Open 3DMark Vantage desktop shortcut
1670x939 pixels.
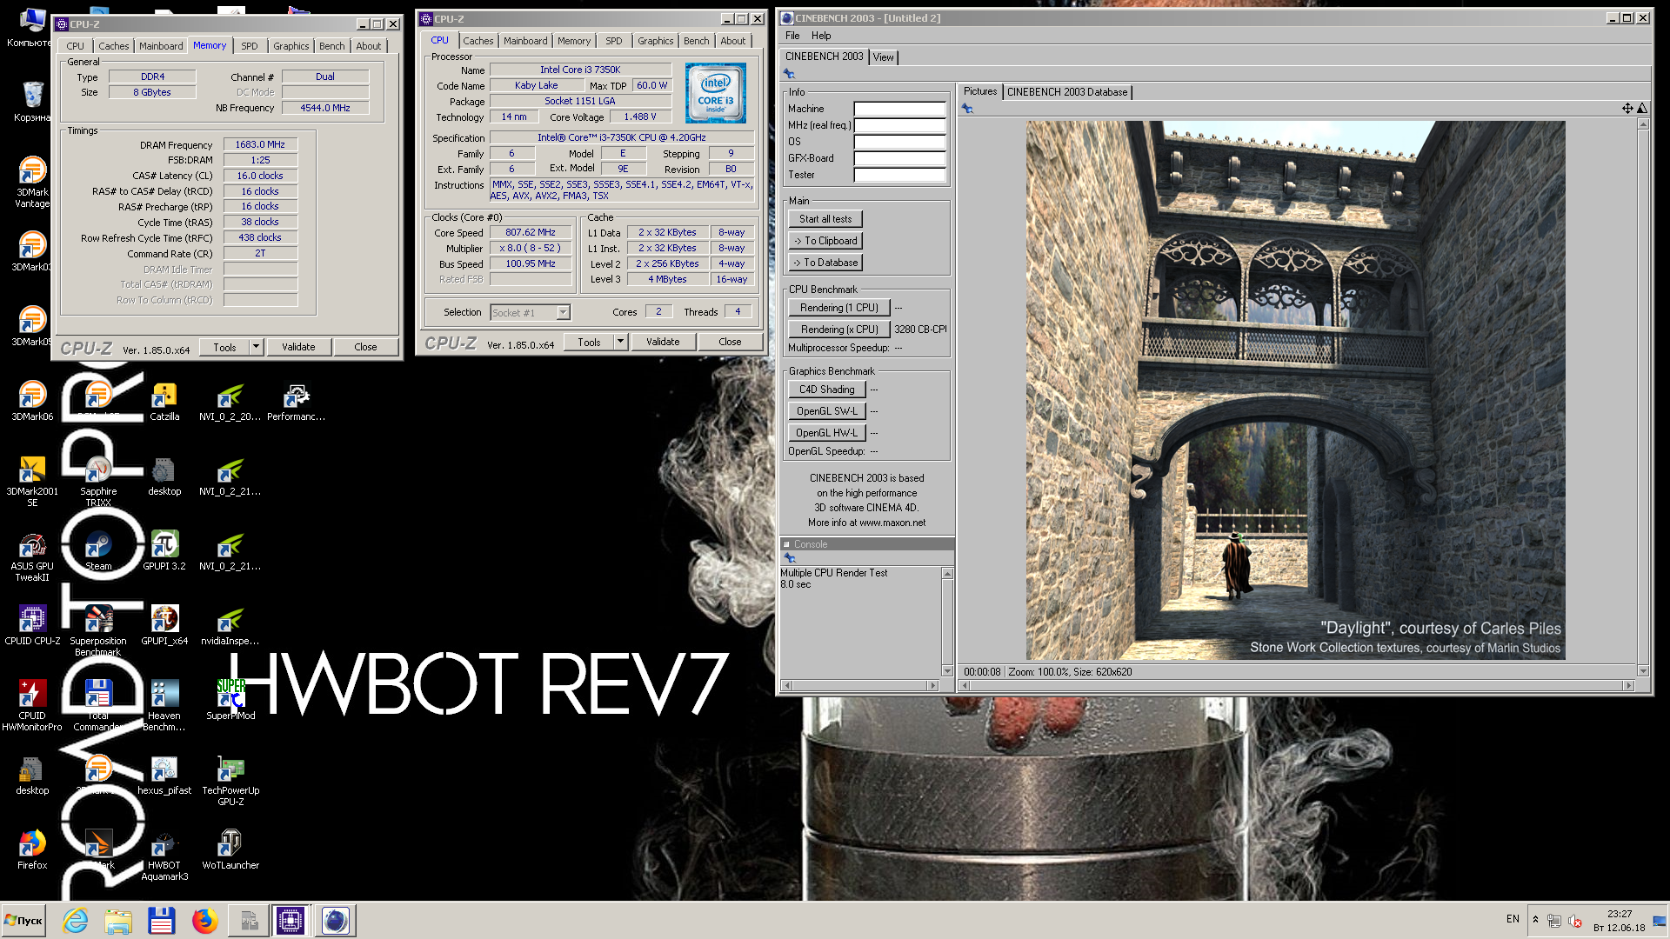coord(32,182)
